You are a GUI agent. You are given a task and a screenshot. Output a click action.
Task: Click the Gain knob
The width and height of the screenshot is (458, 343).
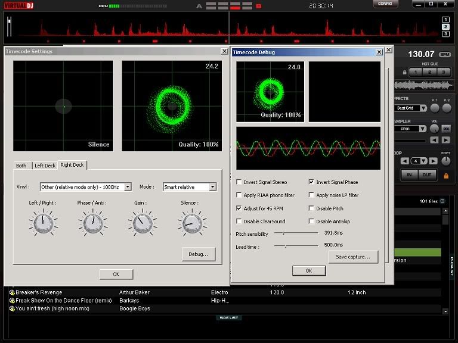143,223
